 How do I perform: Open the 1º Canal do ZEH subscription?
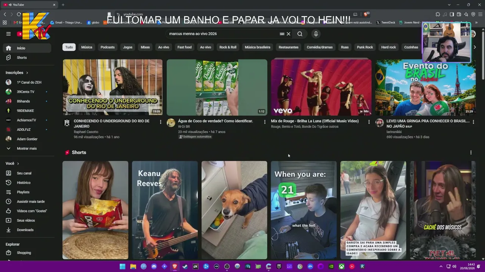[27, 82]
